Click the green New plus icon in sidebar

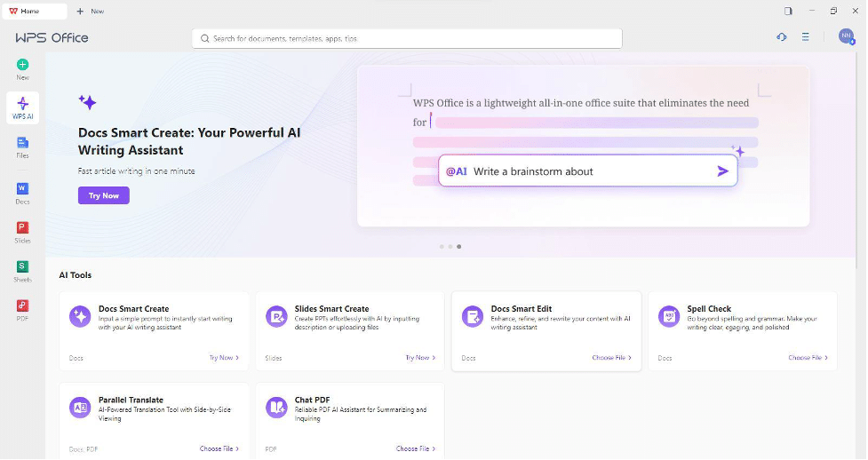coord(23,65)
